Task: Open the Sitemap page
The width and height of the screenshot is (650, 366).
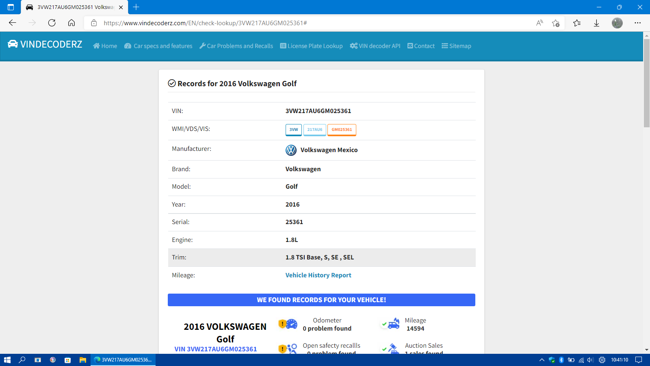Action: (456, 46)
